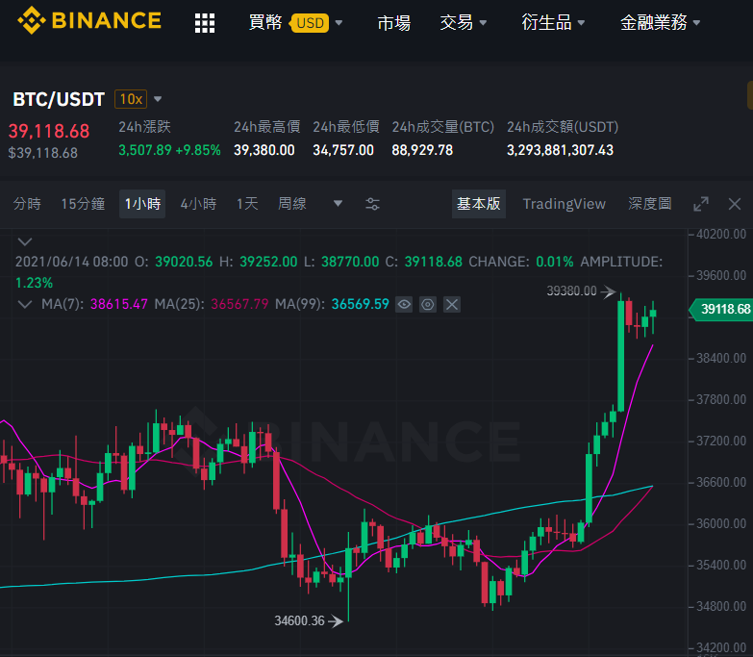Select the 1小時 interval
The width and height of the screenshot is (753, 657).
click(142, 204)
